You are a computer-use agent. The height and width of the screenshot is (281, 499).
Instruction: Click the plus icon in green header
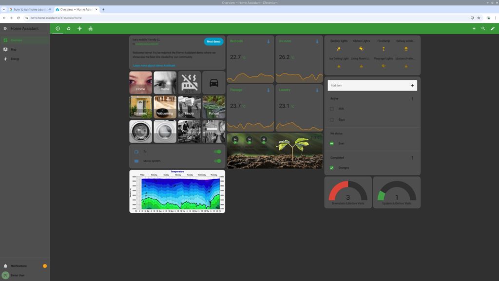click(474, 29)
